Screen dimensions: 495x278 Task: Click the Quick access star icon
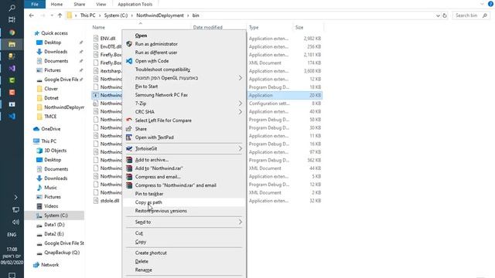point(36,33)
